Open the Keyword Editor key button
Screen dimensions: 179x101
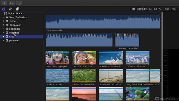tap(12, 3)
